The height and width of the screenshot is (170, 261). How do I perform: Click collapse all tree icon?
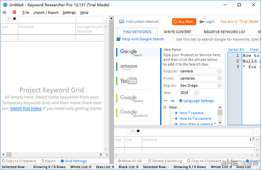165,101
